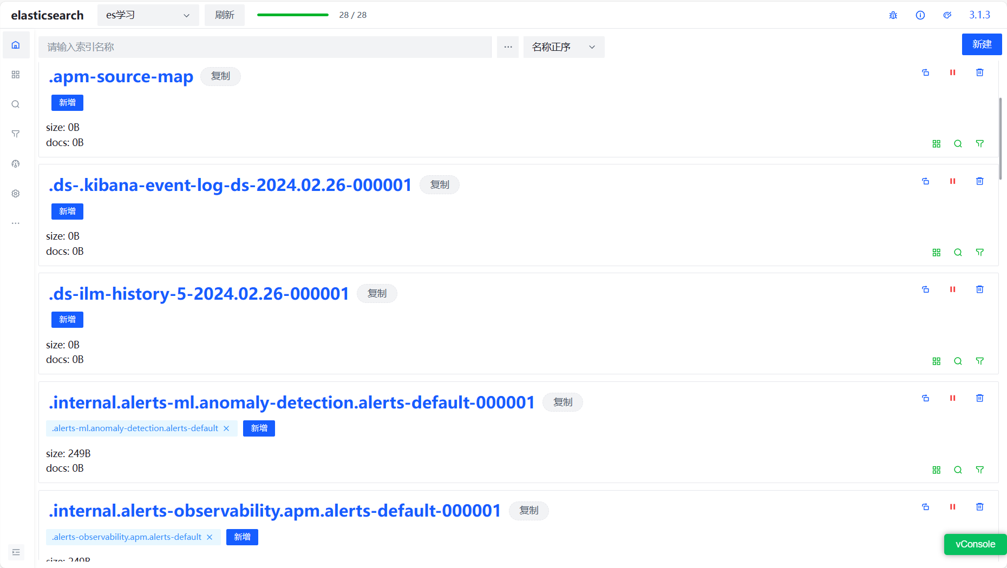The height and width of the screenshot is (568, 1007).
Task: Click the green 28/28 progress bar
Action: (x=292, y=15)
